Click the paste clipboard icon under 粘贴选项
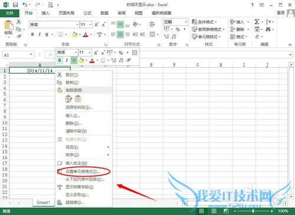 pyautogui.click(x=78, y=98)
